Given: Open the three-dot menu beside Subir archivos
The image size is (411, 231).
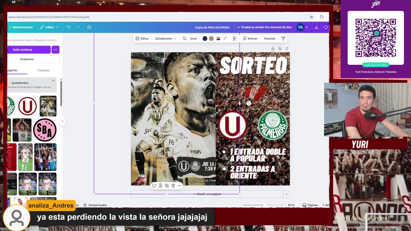Looking at the screenshot, I should click(55, 50).
